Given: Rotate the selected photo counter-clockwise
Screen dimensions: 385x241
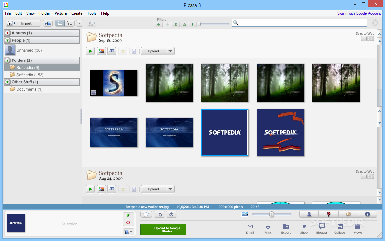Looking at the screenshot, I should point(159,214).
